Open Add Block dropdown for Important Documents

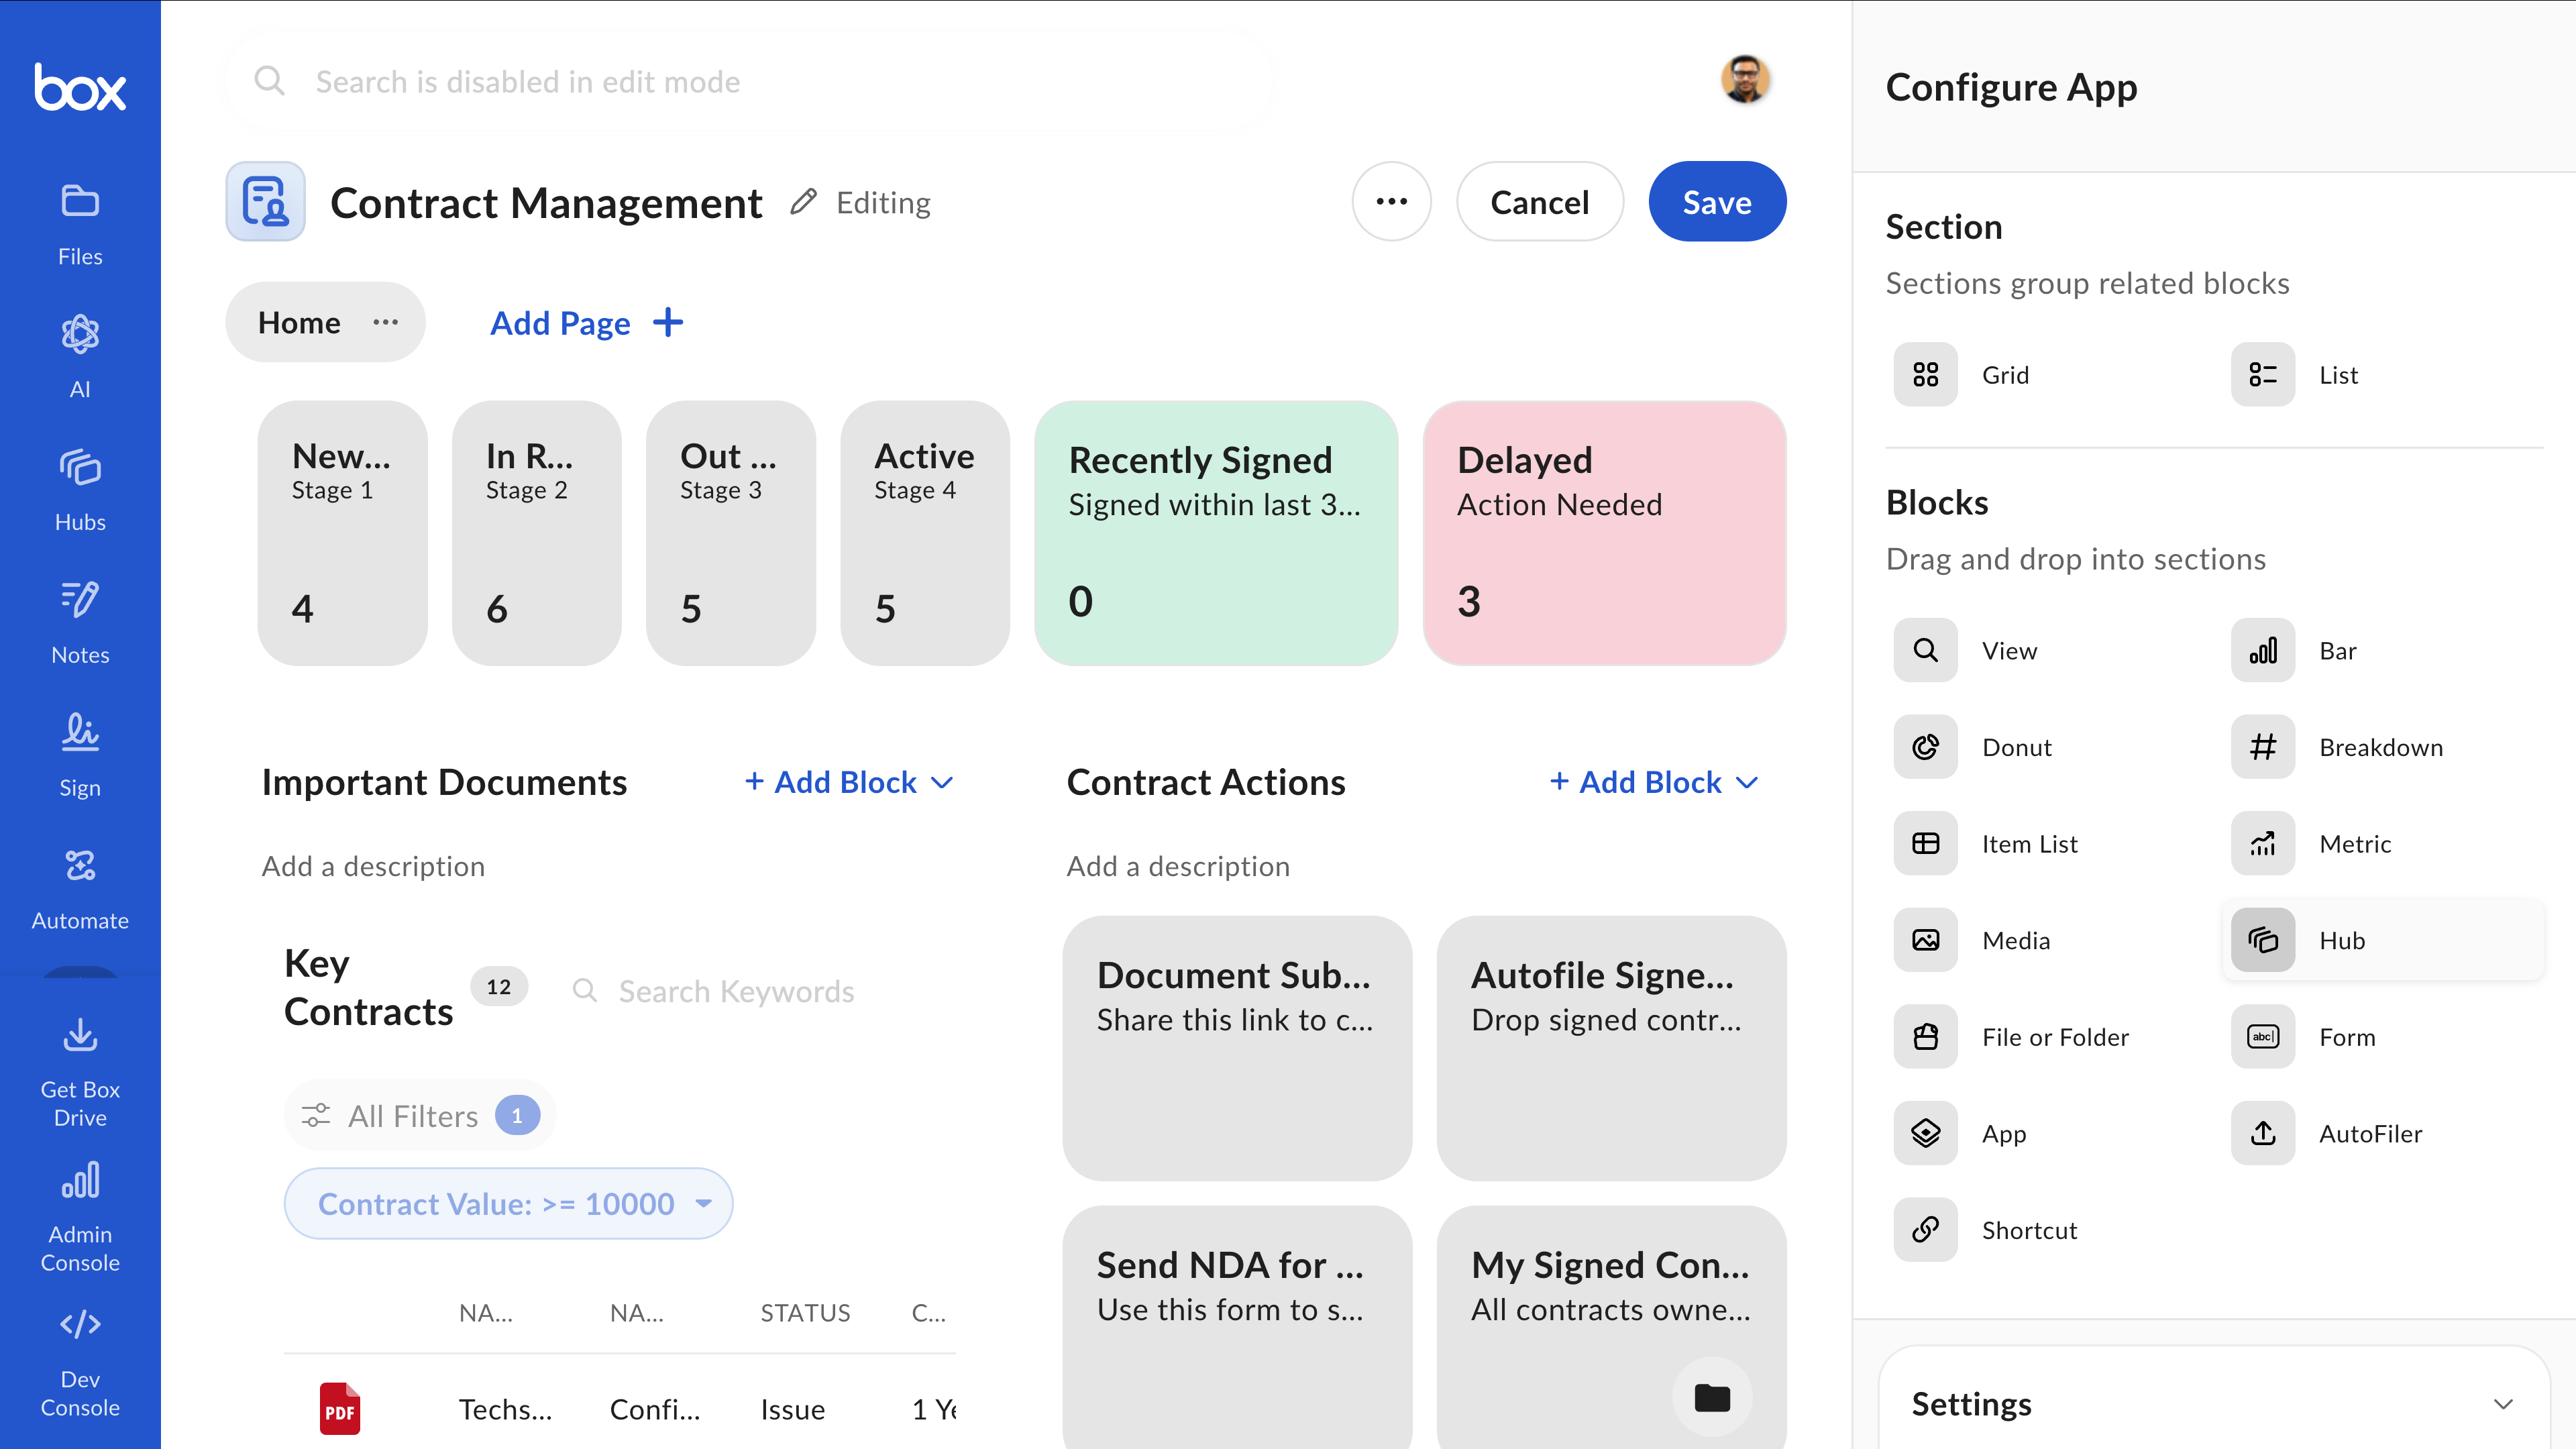(848, 782)
